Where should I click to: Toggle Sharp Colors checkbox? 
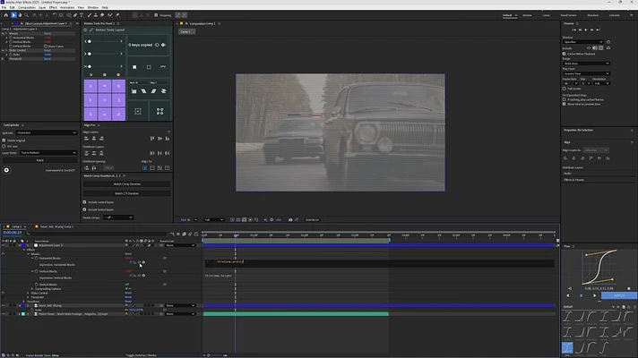pyautogui.click(x=46, y=47)
